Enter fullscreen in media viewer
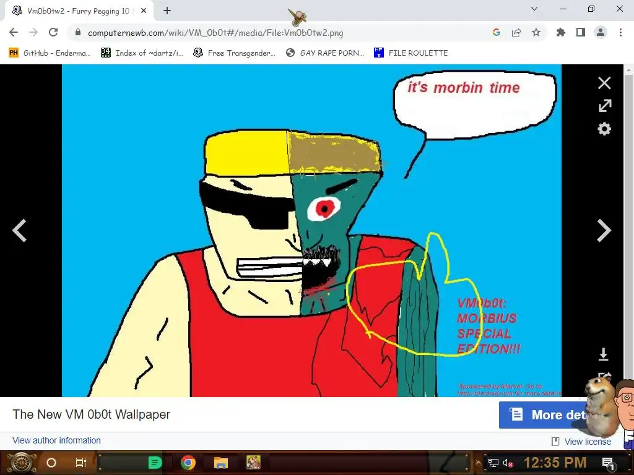The image size is (634, 475). tap(604, 106)
